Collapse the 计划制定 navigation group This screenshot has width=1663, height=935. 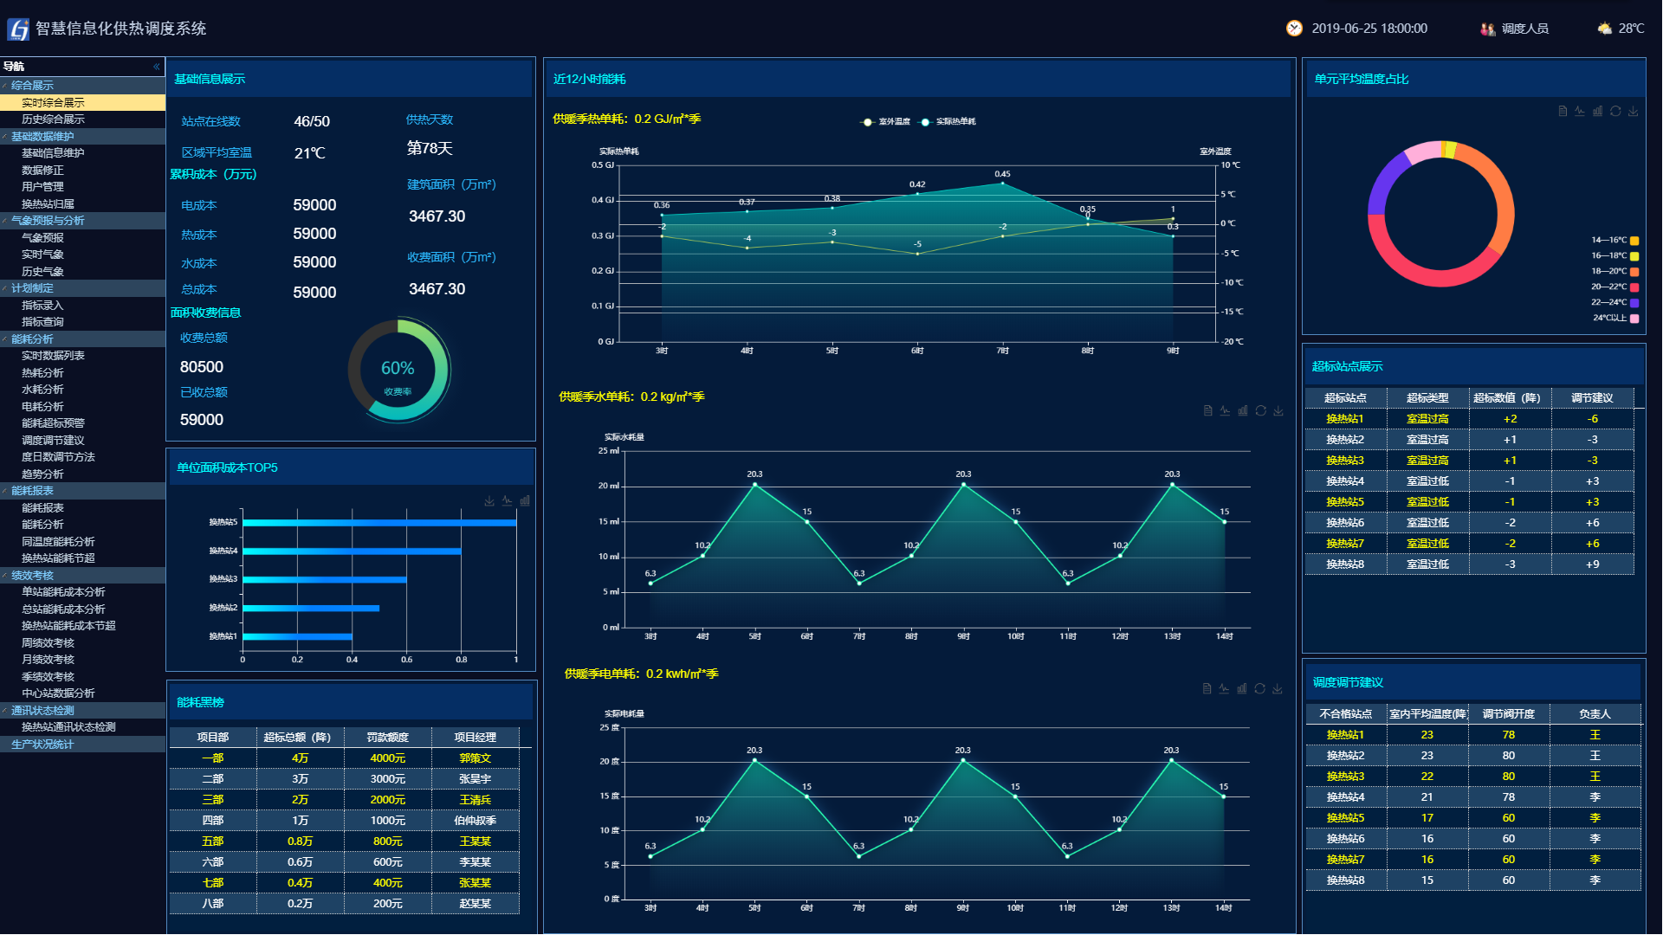coord(82,288)
